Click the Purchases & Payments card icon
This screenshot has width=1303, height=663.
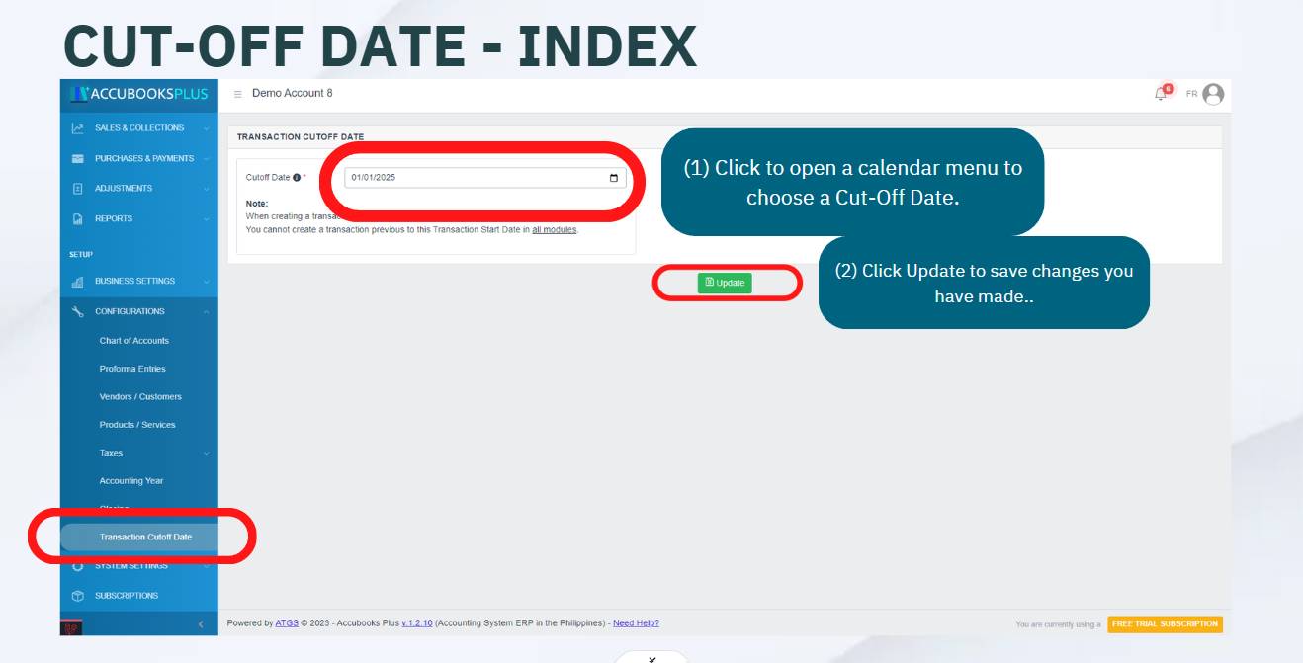click(x=78, y=158)
